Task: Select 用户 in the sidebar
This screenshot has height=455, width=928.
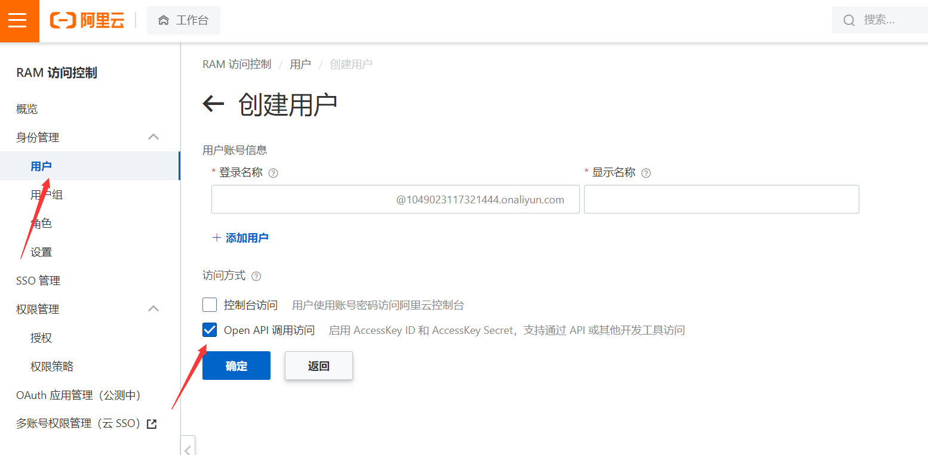Action: [90, 166]
